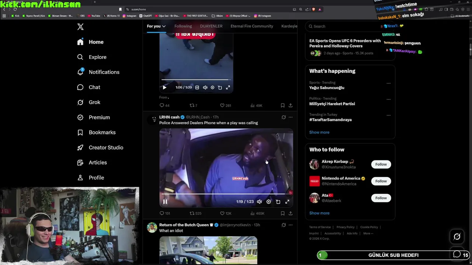472x265 pixels.
Task: Fullscreen the LRHN cash video
Action: pos(287,202)
